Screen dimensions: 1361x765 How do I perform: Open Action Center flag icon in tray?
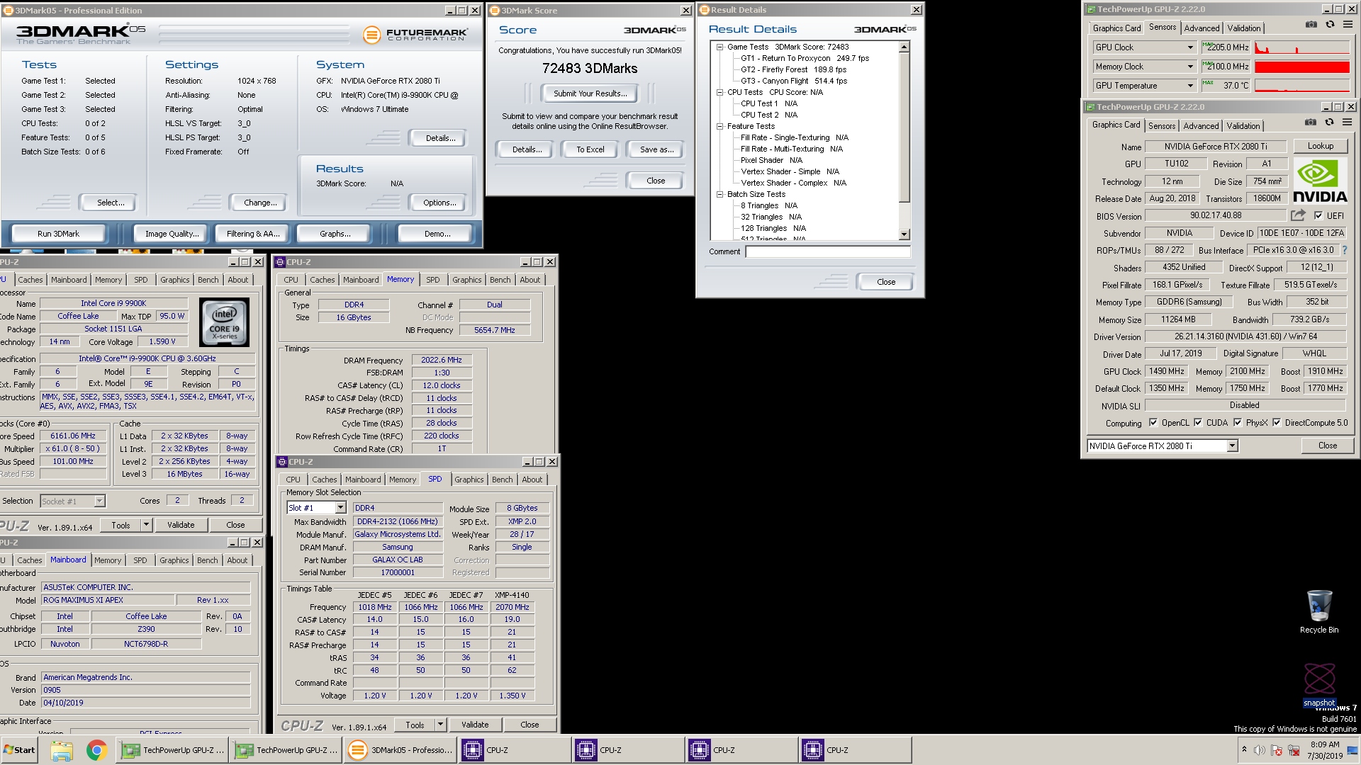click(1277, 750)
